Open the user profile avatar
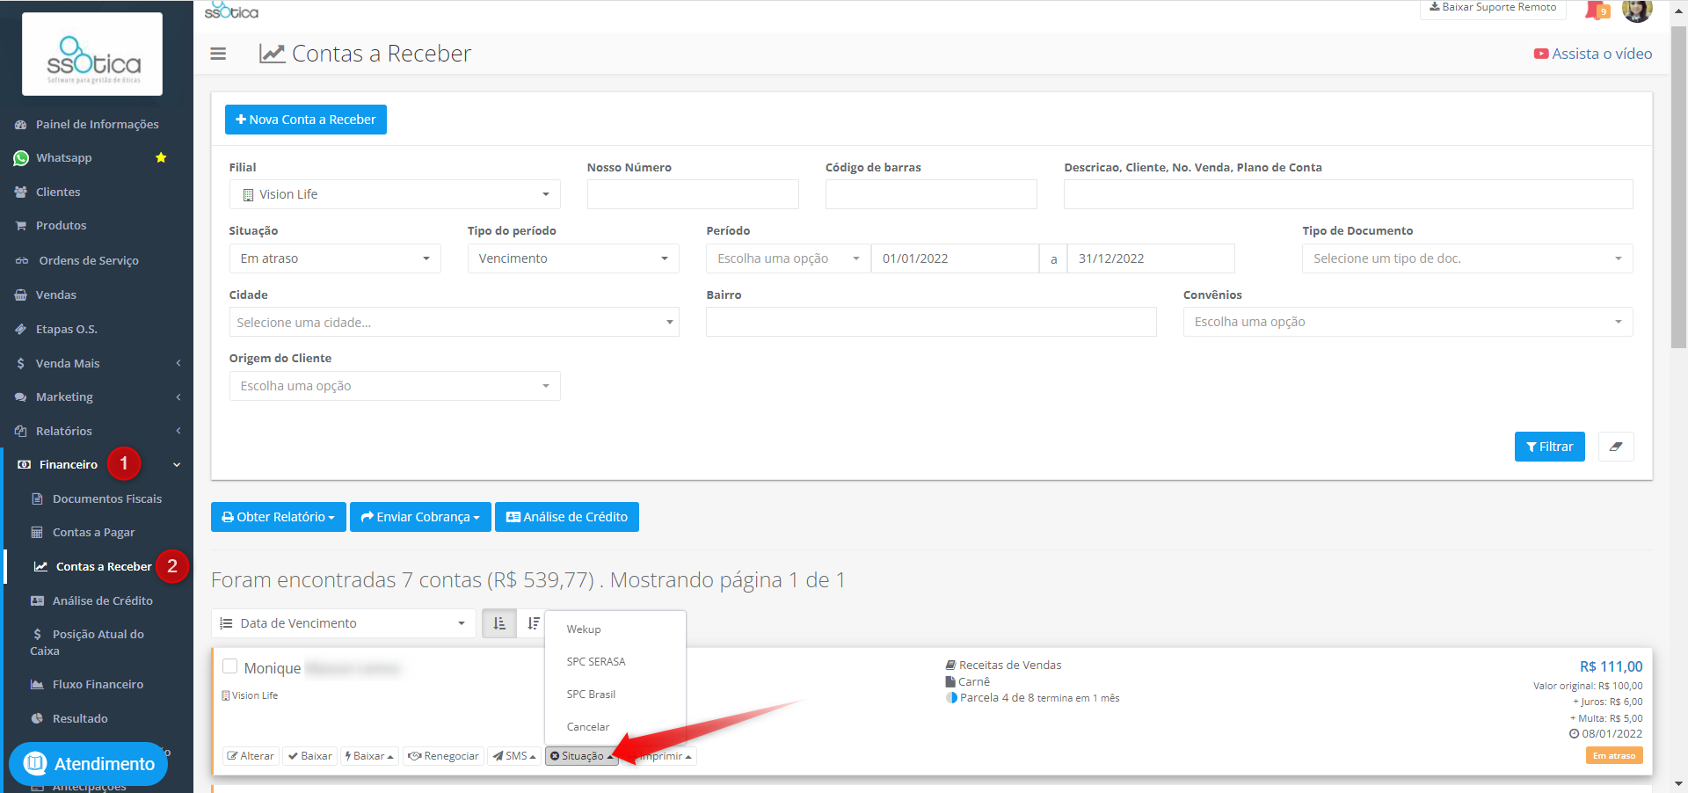Image resolution: width=1688 pixels, height=793 pixels. click(x=1636, y=10)
